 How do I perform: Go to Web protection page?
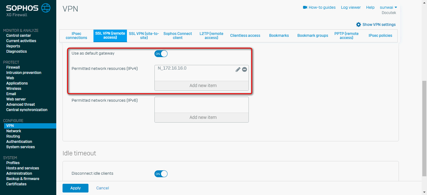click(10, 78)
